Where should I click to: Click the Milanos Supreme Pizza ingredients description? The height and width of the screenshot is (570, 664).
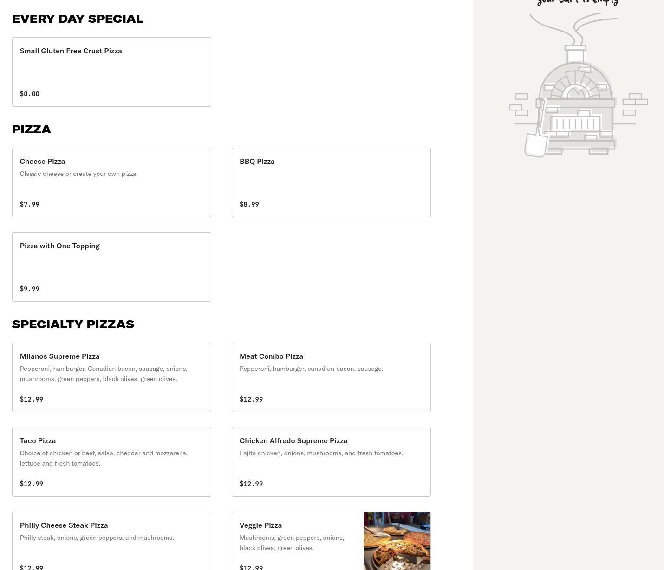[x=104, y=374]
